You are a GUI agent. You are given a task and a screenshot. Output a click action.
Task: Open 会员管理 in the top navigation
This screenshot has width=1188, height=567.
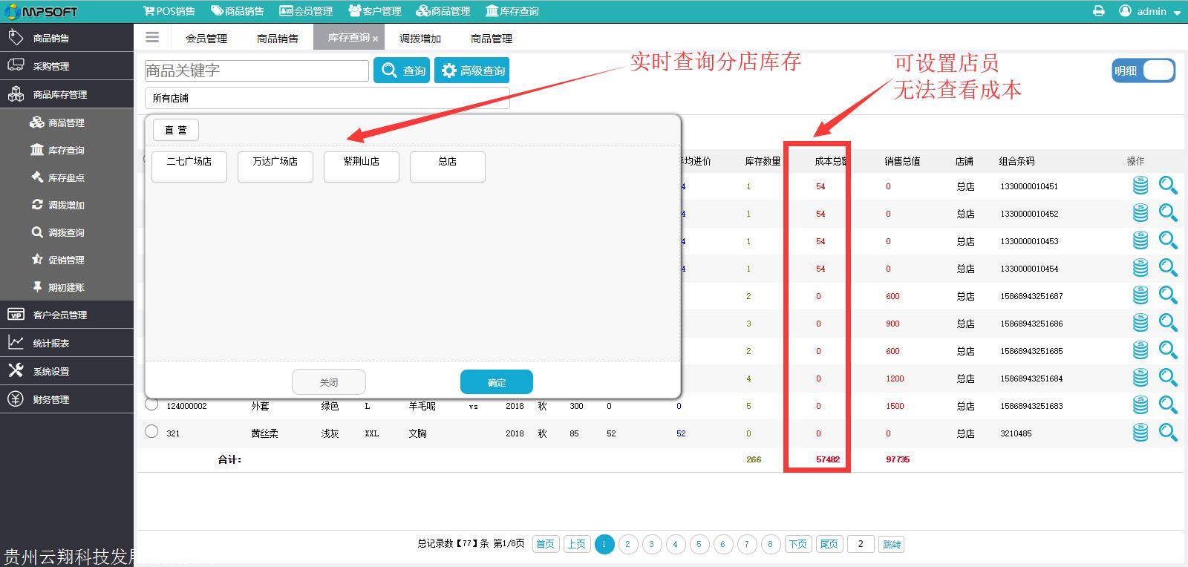(306, 11)
